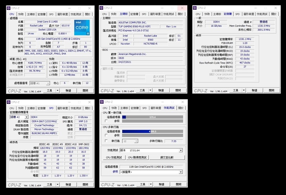Click the 零件編號 BL8G36C16U4W.M8FE1 field
Image resolution: width=286 pixels, height=195 pixels.
[x=44, y=133]
